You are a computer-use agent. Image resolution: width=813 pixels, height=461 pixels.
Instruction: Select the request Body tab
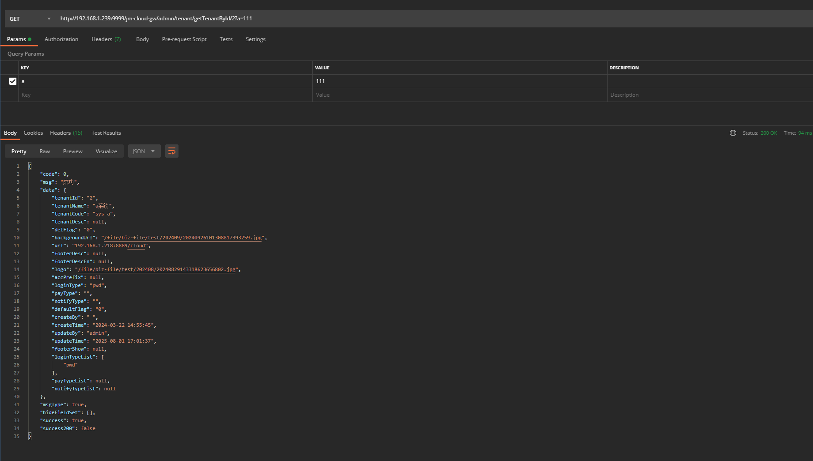142,39
